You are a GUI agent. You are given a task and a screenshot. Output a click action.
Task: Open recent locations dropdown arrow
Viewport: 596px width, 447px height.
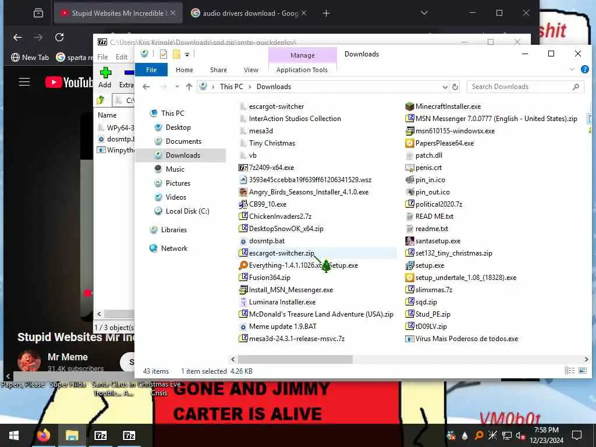pyautogui.click(x=177, y=87)
